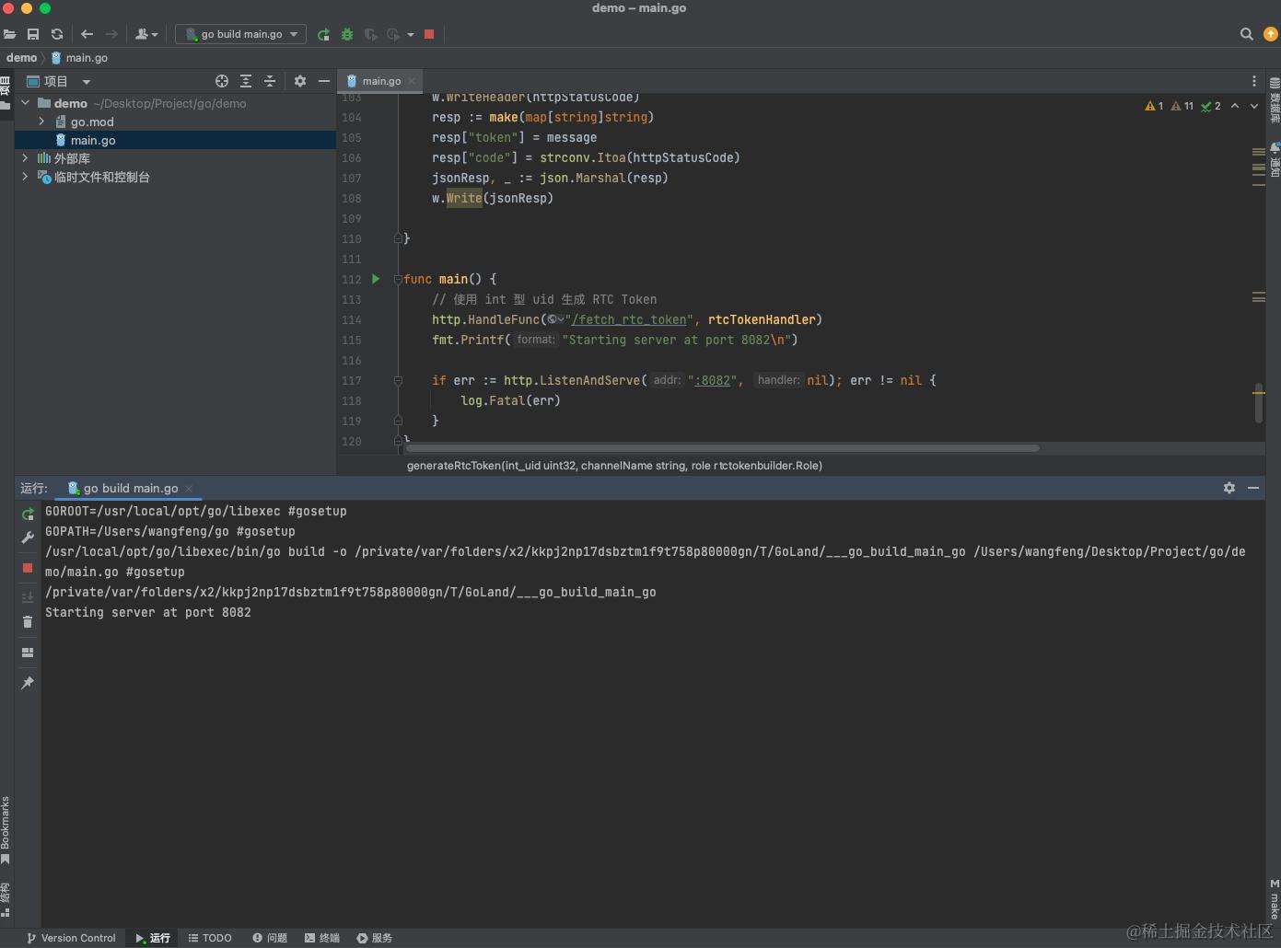Viewport: 1281px width, 948px height.
Task: Save all files with floppy icon
Action: point(33,34)
